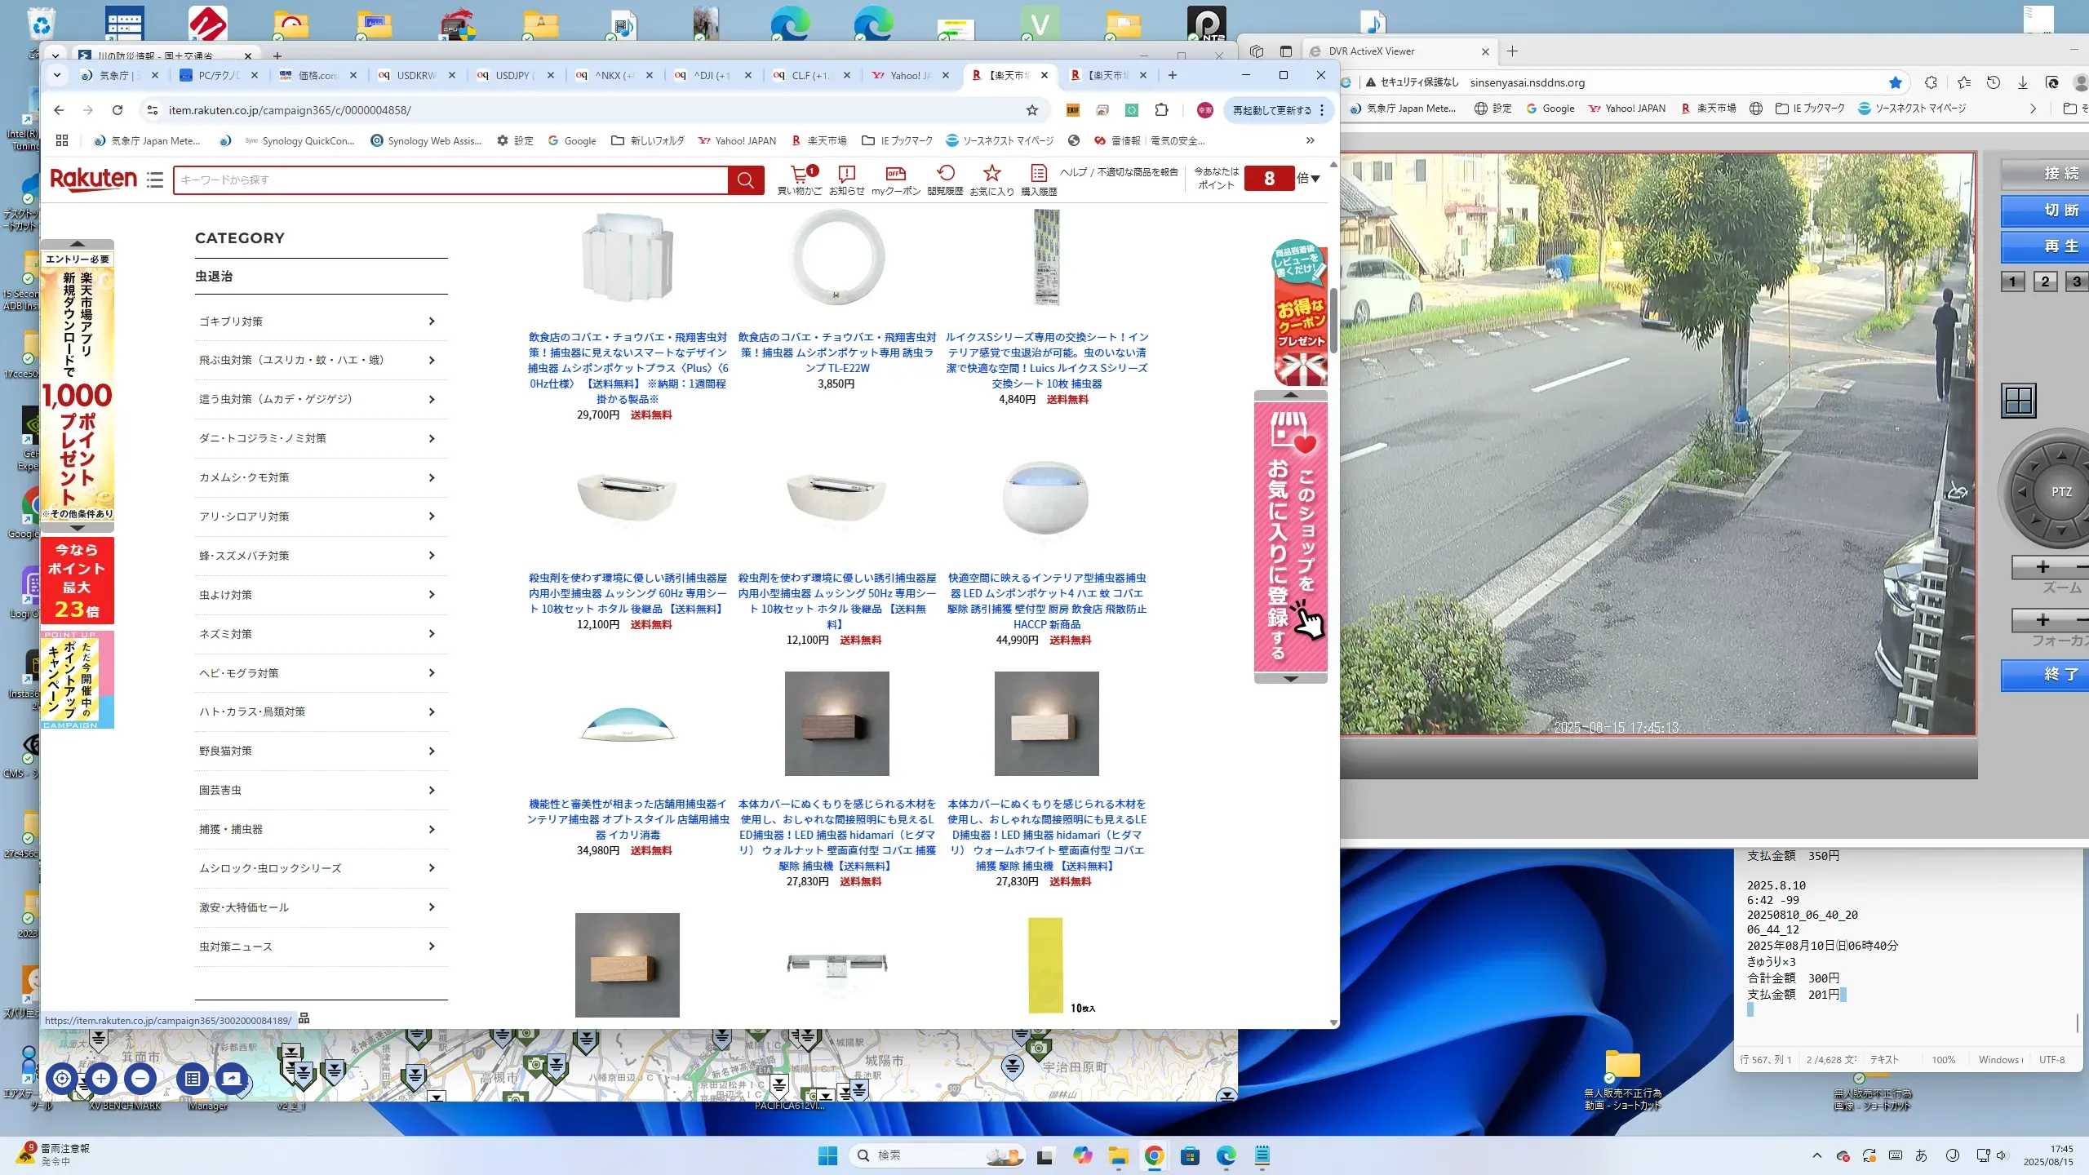The height and width of the screenshot is (1175, 2089).
Task: Click the お気に入り star icon
Action: (x=991, y=175)
